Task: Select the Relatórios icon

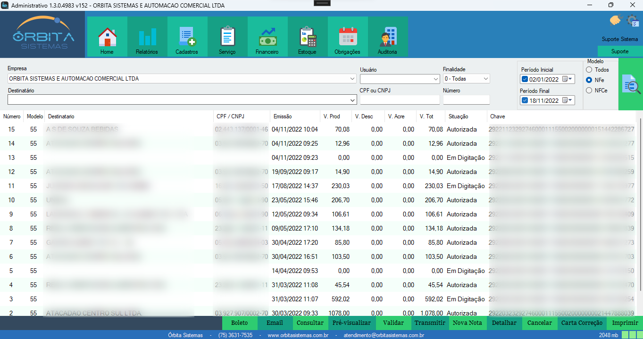Action: point(147,36)
